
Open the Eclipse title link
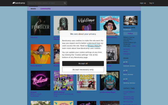click(34, 92)
